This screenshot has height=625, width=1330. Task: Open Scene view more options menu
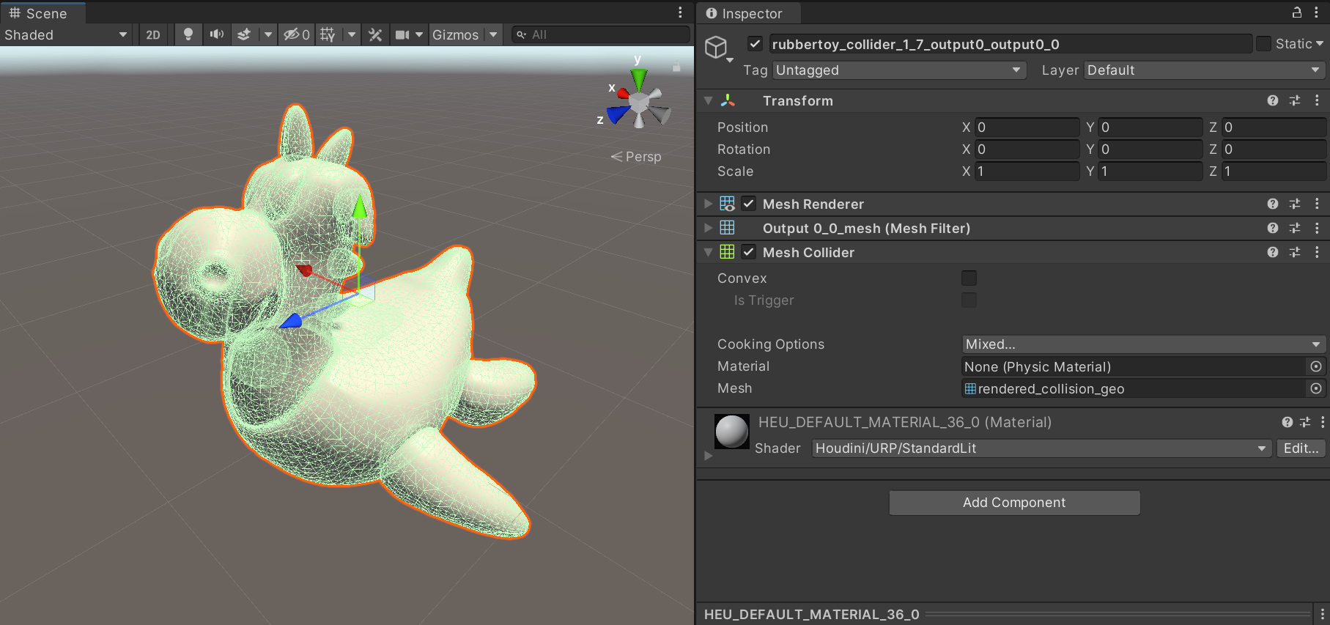680,12
